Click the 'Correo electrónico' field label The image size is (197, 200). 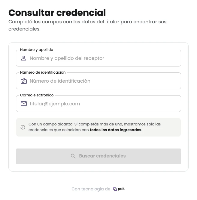pos(37,95)
